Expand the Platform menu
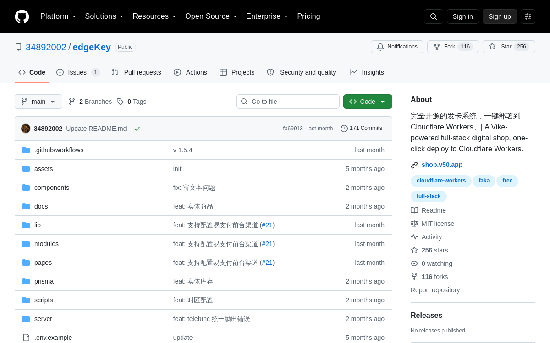This screenshot has width=550, height=343. (x=58, y=16)
